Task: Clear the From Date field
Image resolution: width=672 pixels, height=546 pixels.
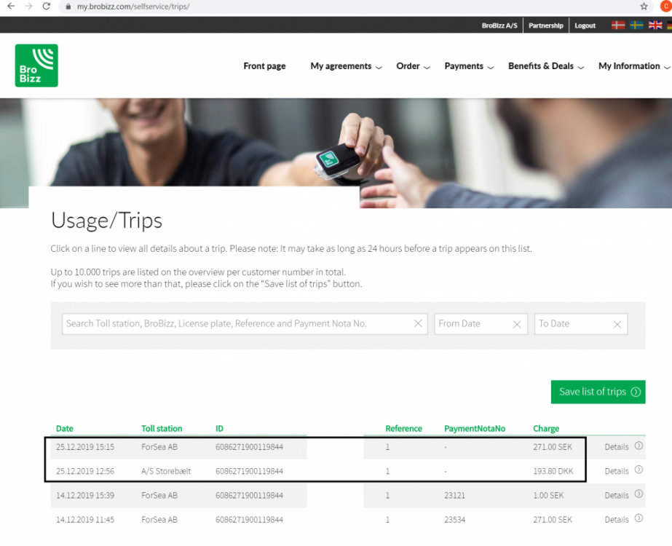Action: [x=517, y=325]
